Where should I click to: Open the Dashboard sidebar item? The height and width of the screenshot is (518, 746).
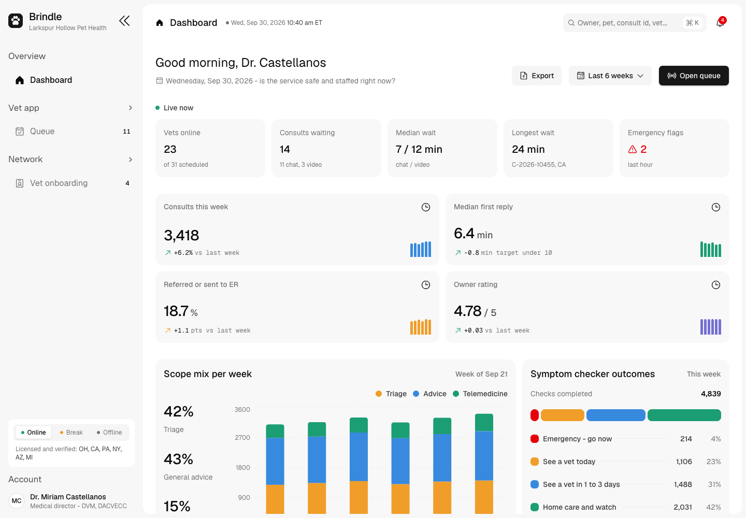pos(71,80)
